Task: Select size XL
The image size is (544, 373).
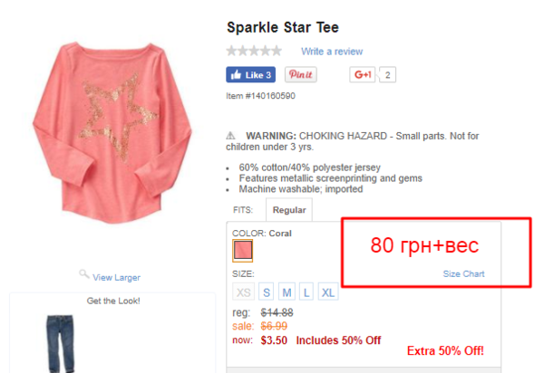Action: tap(328, 292)
